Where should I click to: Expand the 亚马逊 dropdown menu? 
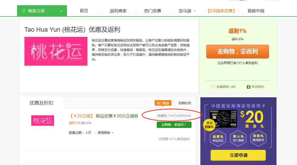pyautogui.click(x=187, y=11)
